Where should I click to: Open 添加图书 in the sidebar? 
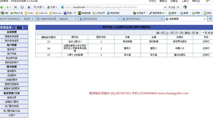(12, 75)
